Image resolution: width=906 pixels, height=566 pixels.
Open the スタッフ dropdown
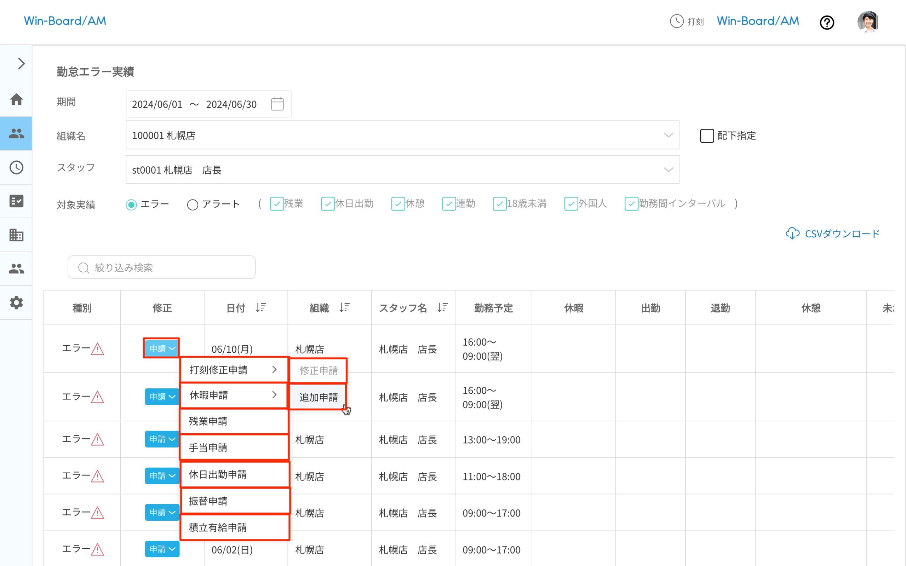tap(668, 170)
